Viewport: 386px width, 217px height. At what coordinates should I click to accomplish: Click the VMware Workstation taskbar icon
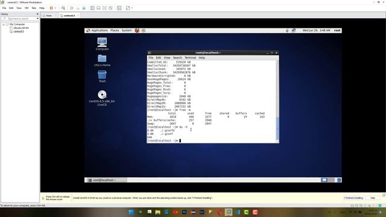[x=229, y=212]
